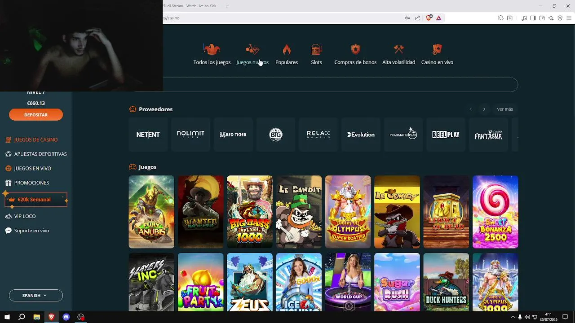
Task: Open OBS Studio from the taskbar
Action: [x=81, y=317]
